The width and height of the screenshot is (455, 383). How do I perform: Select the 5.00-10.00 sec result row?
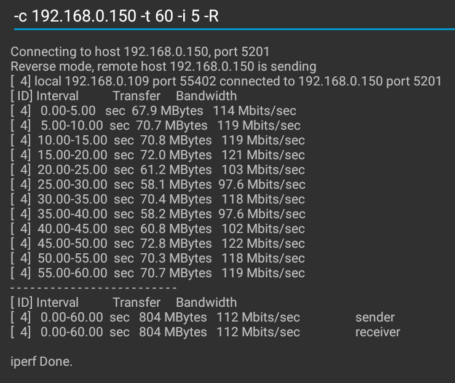156,125
